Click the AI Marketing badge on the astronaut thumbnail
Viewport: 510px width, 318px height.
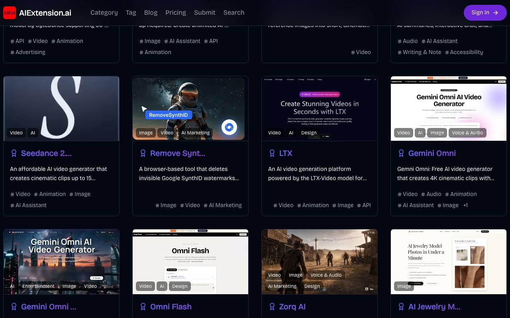[196, 133]
